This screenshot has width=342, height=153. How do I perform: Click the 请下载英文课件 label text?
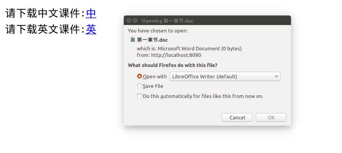pos(43,29)
